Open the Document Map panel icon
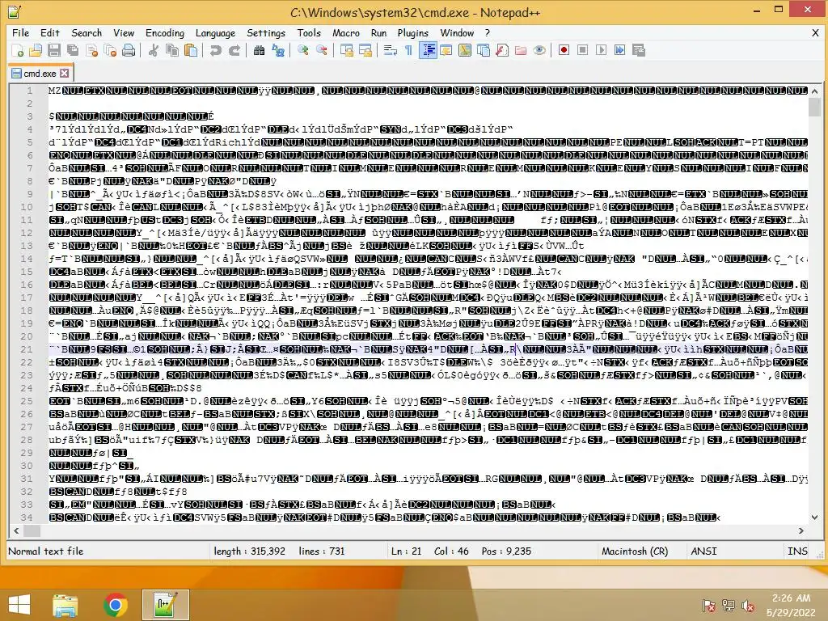The height and width of the screenshot is (621, 828). point(465,50)
